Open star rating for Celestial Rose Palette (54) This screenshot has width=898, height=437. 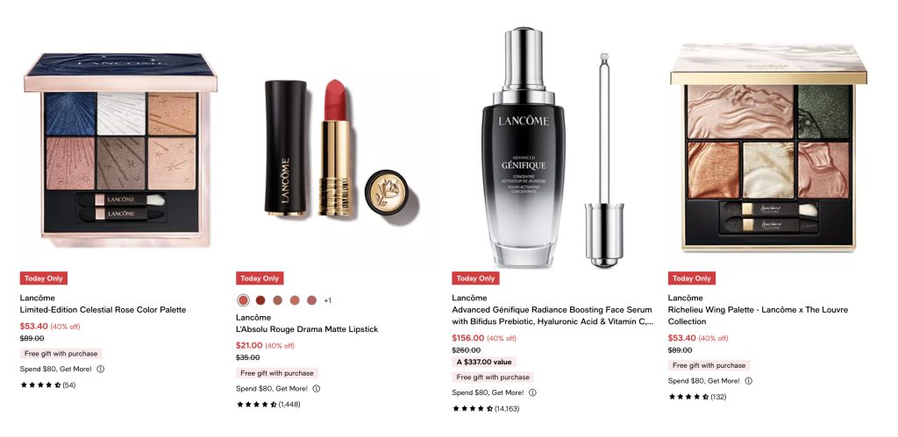point(47,385)
